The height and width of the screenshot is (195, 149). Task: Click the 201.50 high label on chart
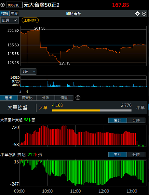pos(40,28)
